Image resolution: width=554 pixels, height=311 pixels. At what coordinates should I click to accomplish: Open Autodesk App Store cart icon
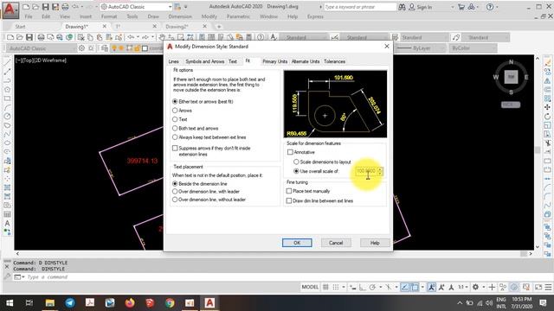[x=461, y=7]
